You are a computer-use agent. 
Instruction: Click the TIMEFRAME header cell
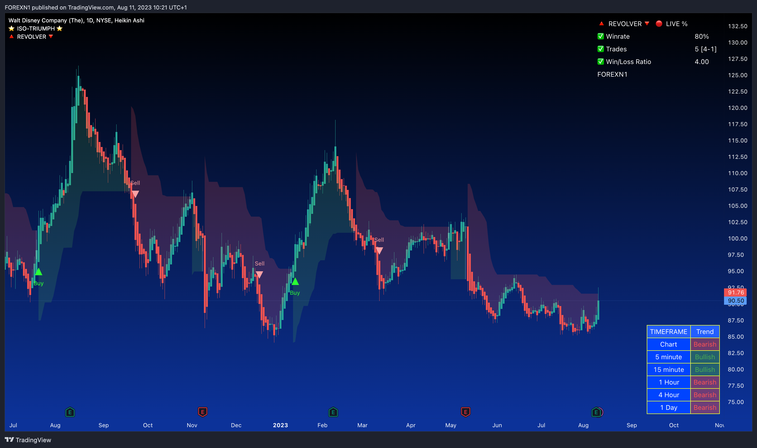tap(669, 332)
